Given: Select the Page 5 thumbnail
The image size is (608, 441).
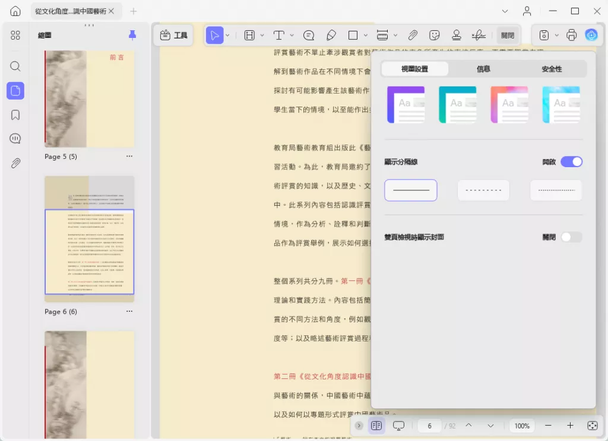Looking at the screenshot, I should click(x=90, y=99).
